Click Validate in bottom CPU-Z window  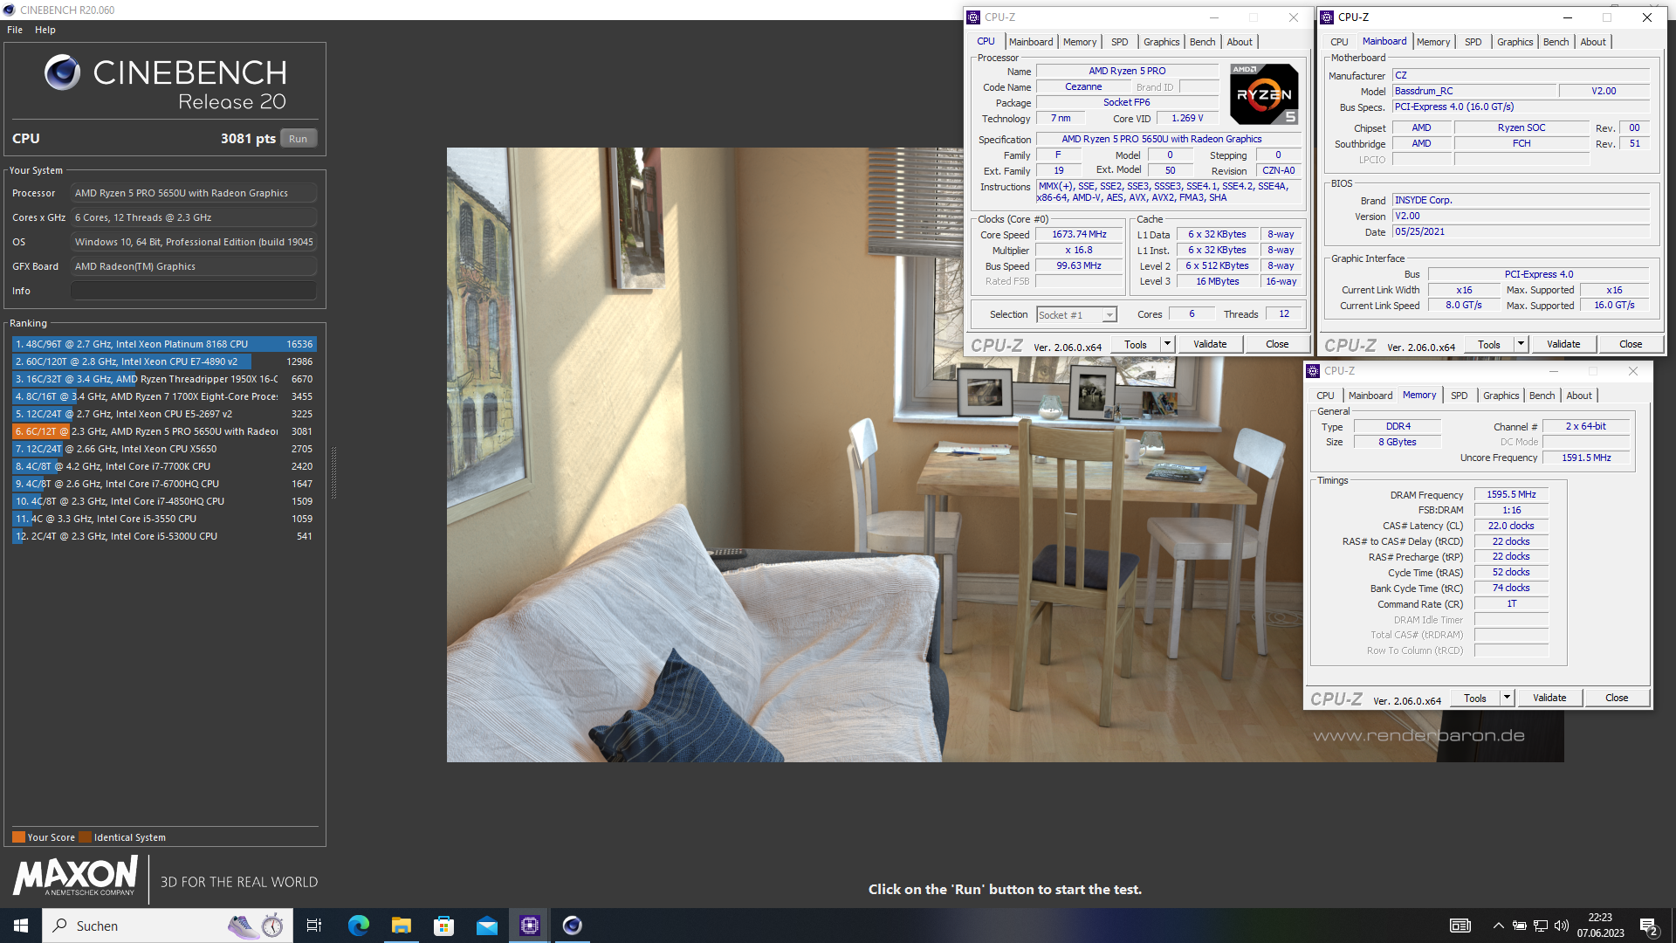pyautogui.click(x=1549, y=699)
